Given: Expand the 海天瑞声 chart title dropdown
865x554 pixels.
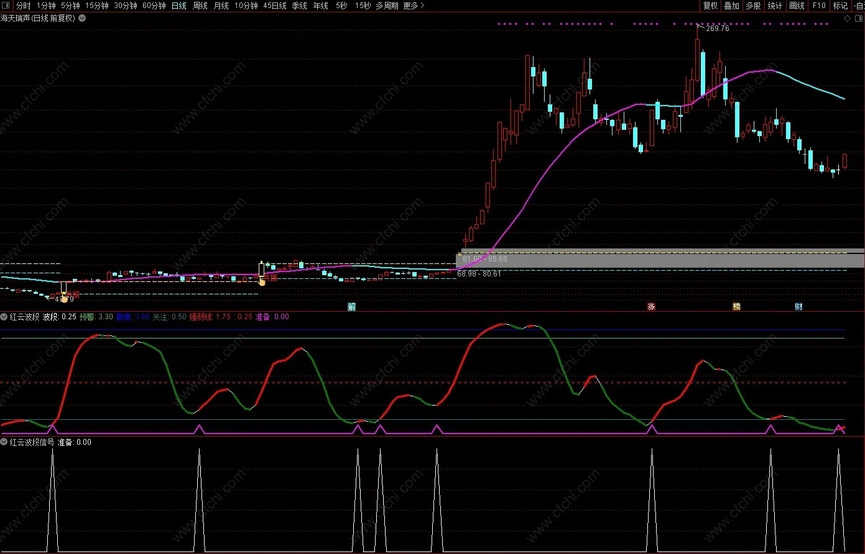Looking at the screenshot, I should pos(82,19).
